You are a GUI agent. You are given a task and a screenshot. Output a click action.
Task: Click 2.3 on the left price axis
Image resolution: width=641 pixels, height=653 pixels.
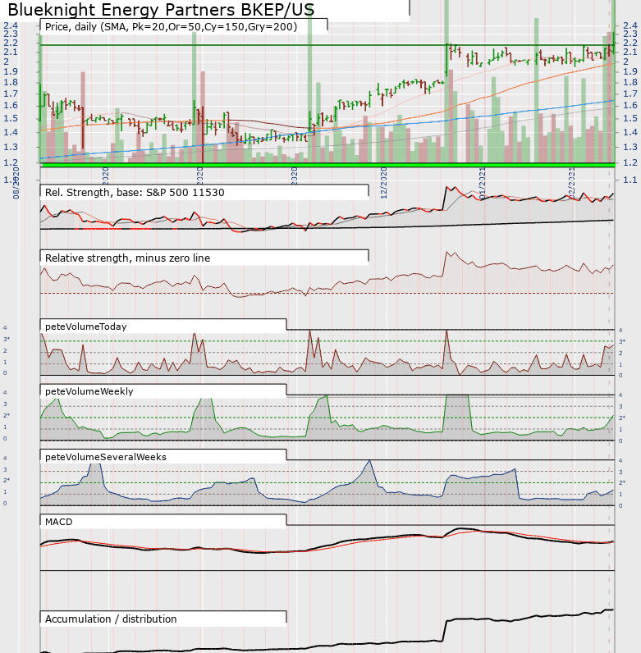click(x=11, y=34)
